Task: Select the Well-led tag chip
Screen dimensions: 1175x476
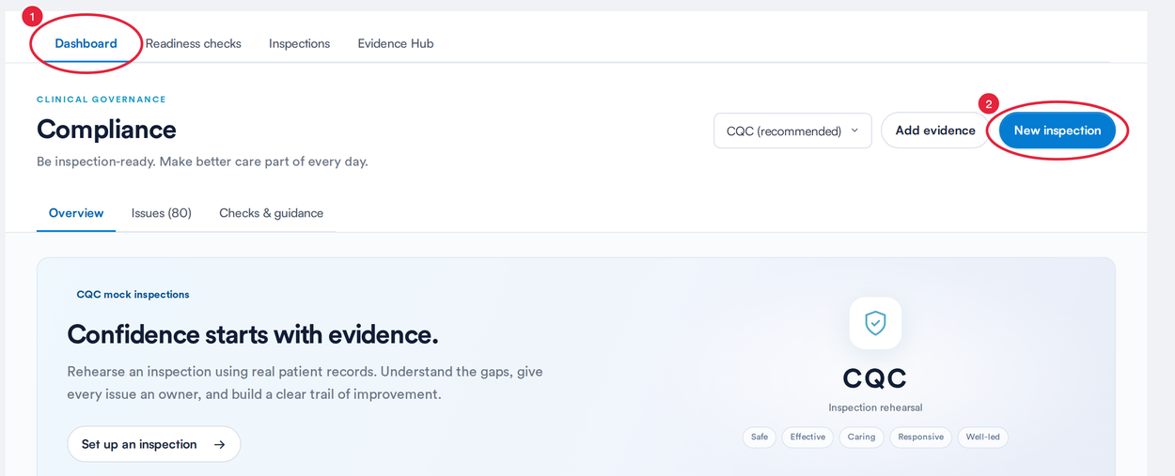Action: (982, 438)
